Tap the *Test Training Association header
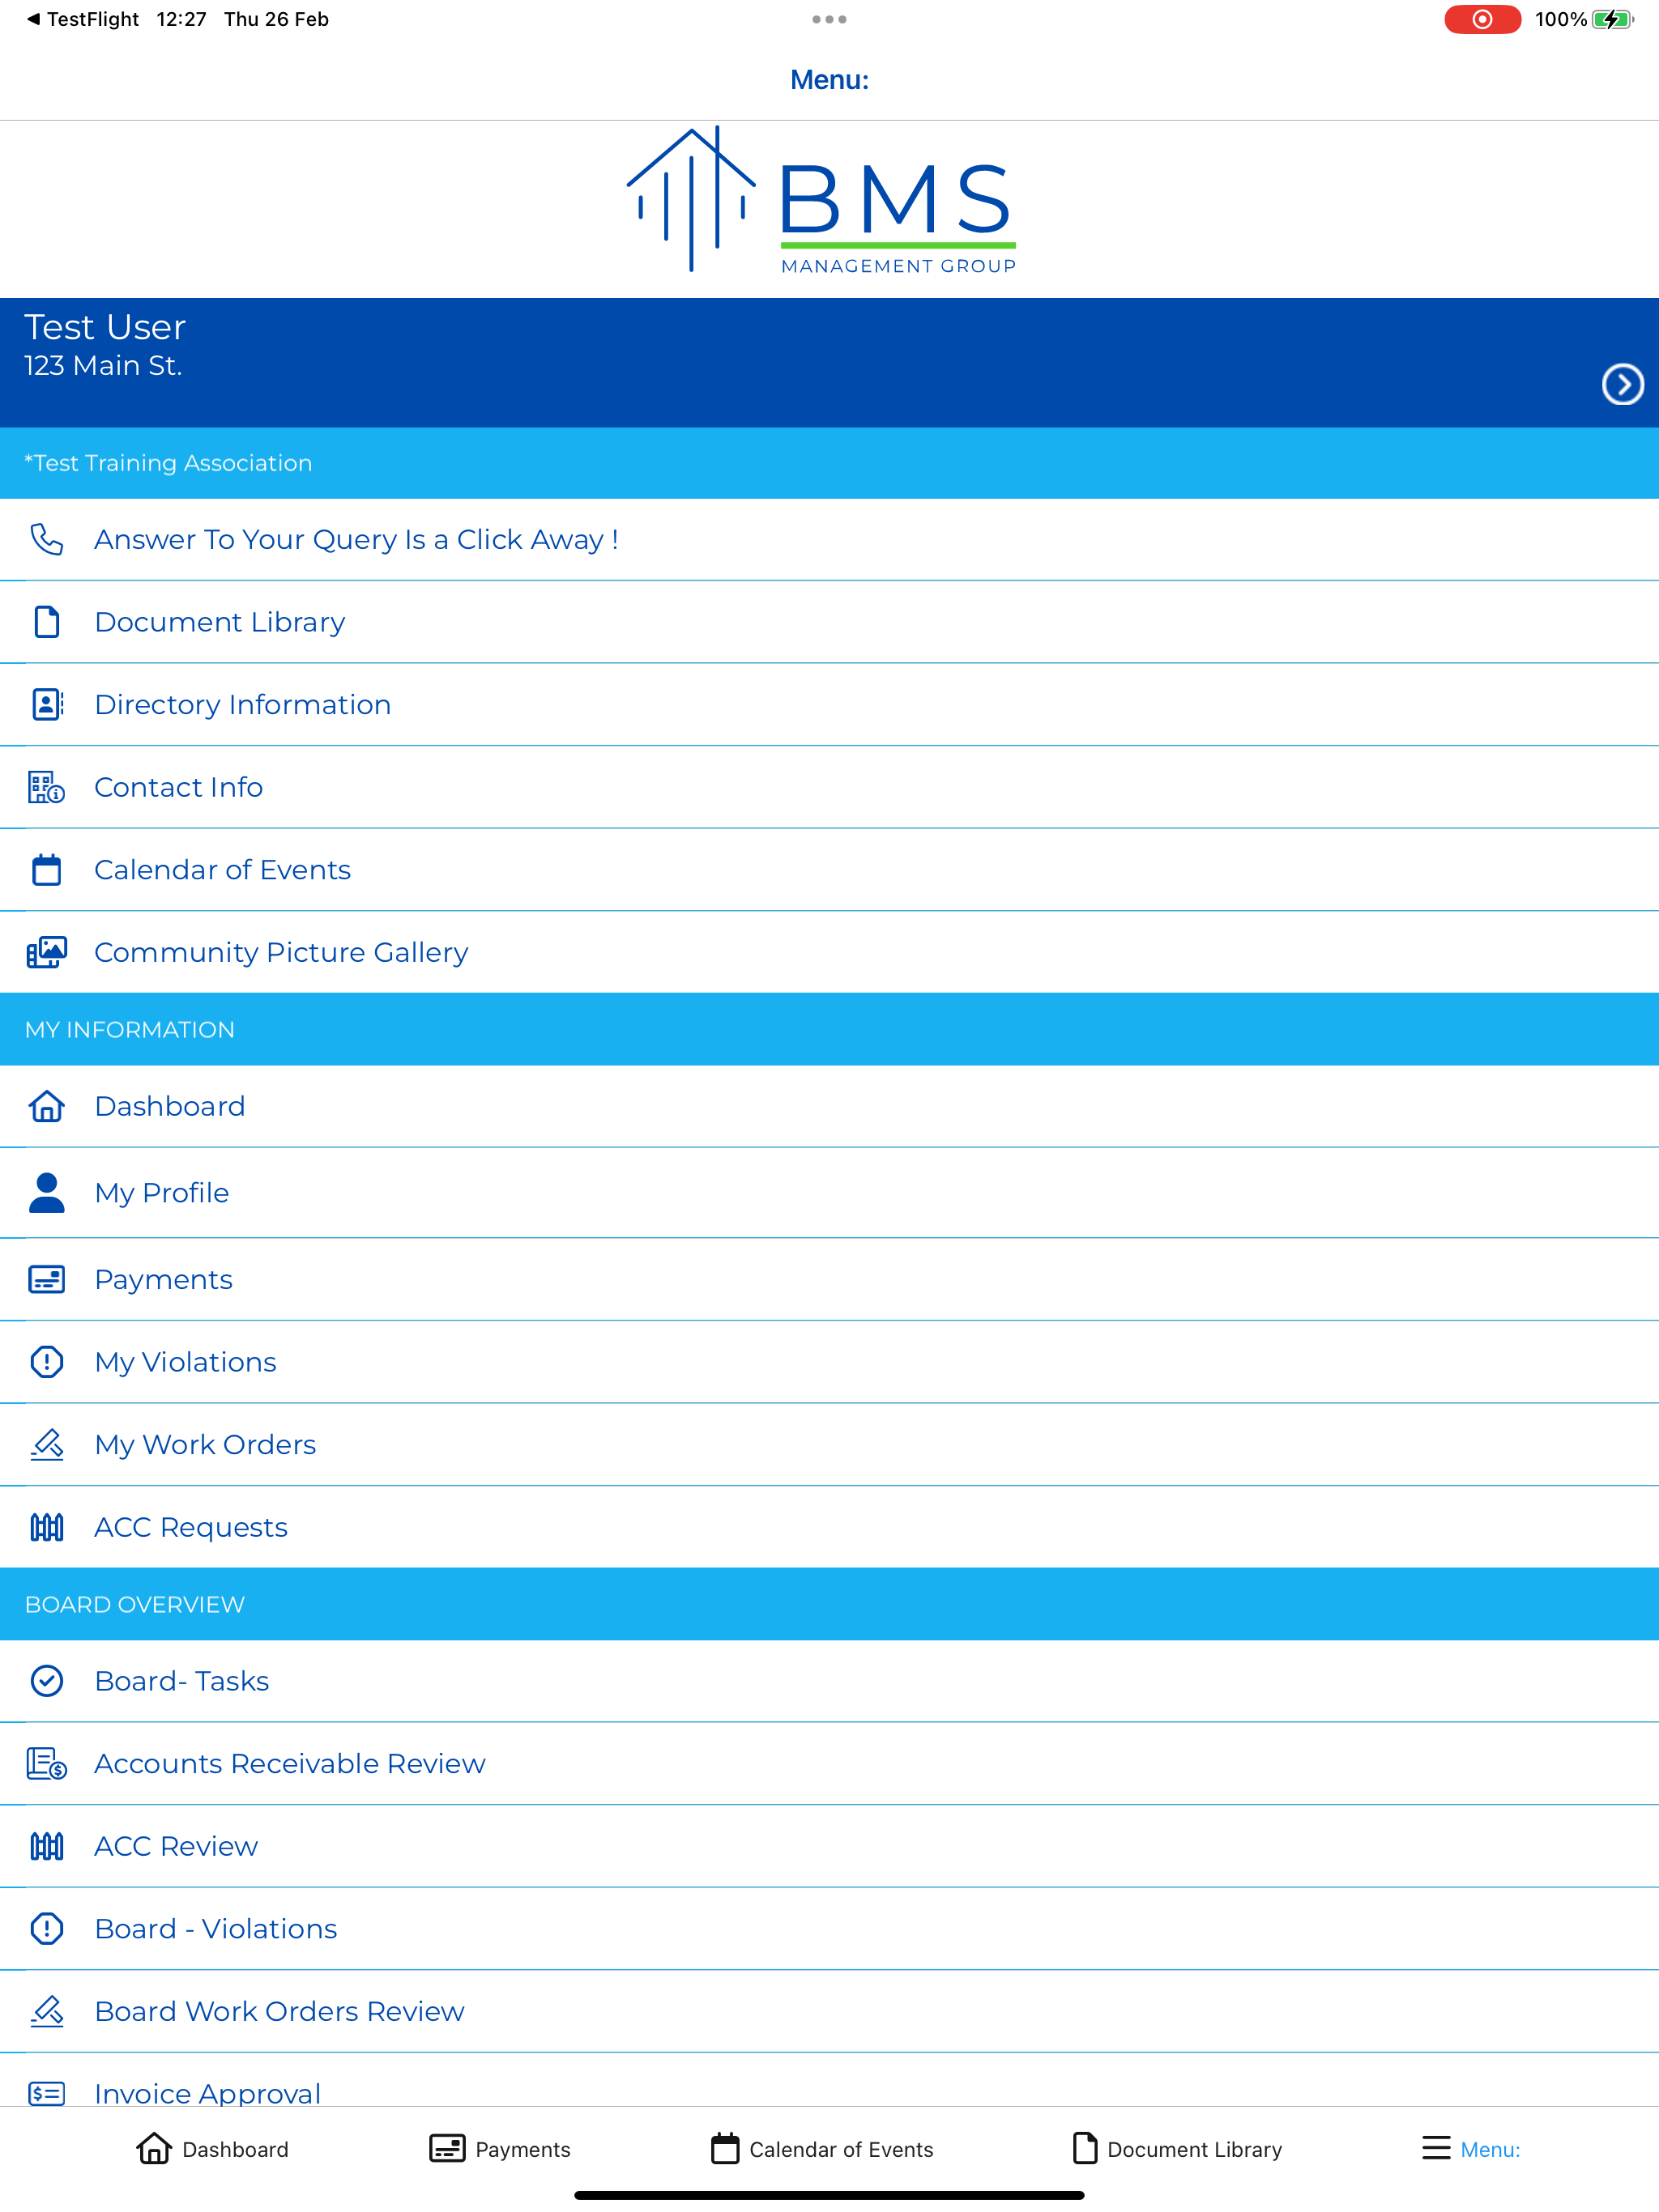The width and height of the screenshot is (1659, 2212). 829,463
